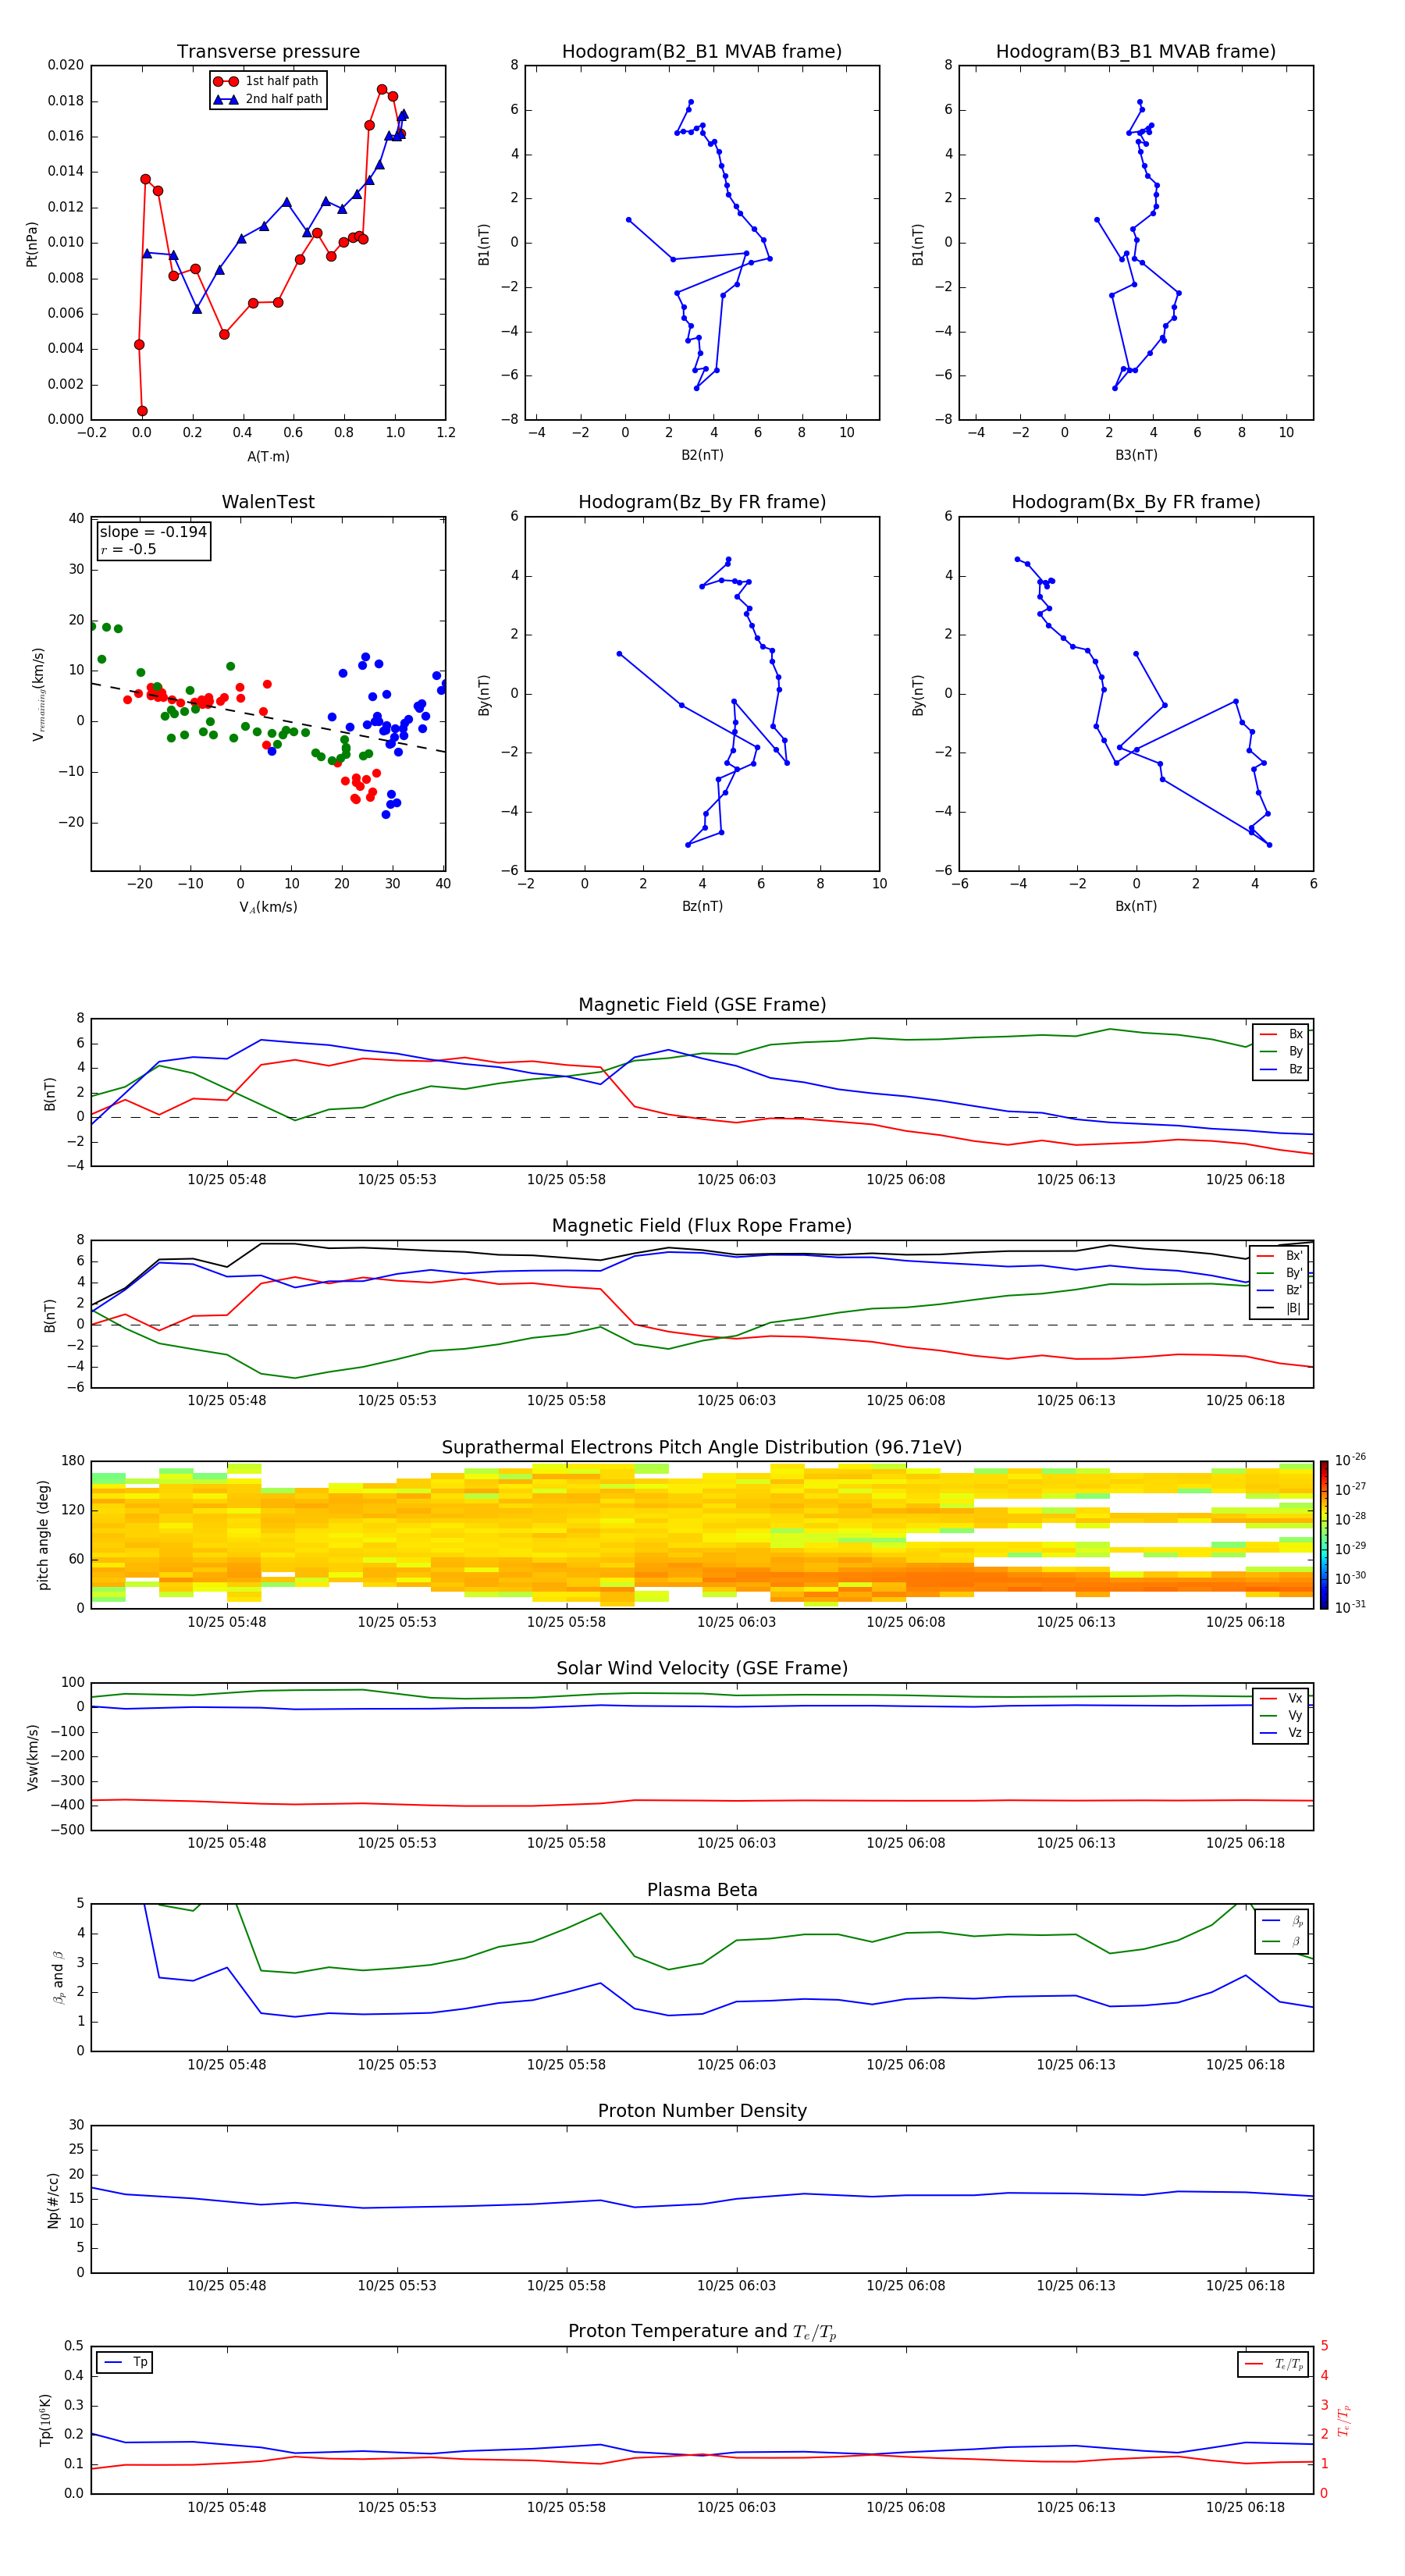Click the 'Proton Number Density' title
1405x2576 pixels.
[x=702, y=2112]
